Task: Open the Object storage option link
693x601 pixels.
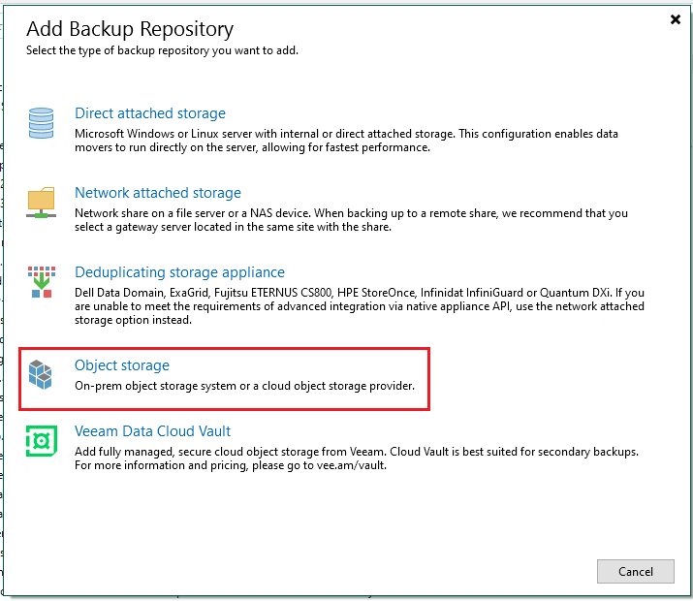Action: pyautogui.click(x=122, y=365)
